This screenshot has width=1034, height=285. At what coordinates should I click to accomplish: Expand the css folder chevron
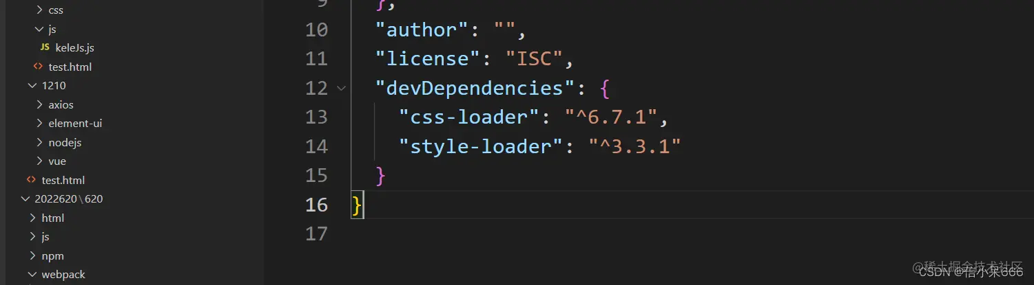39,10
